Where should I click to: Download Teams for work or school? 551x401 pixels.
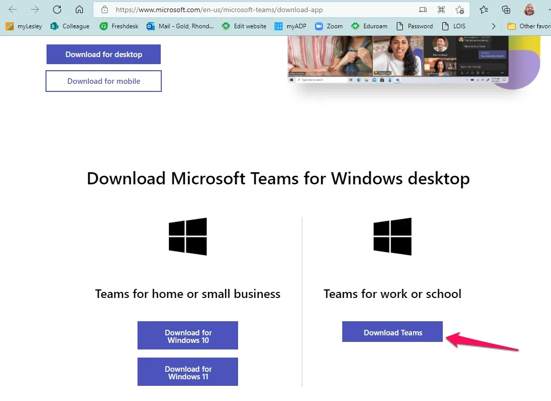392,332
